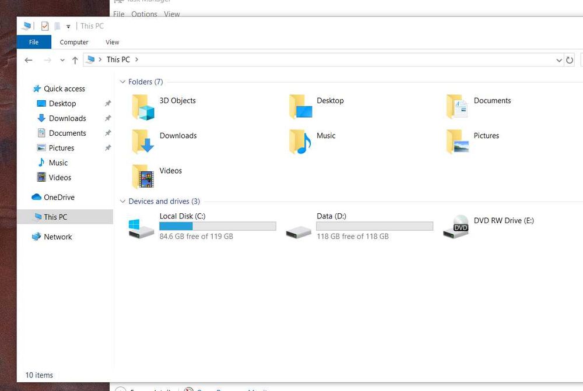The height and width of the screenshot is (391, 583).
Task: Click the computer icon in address bar
Action: [x=90, y=59]
